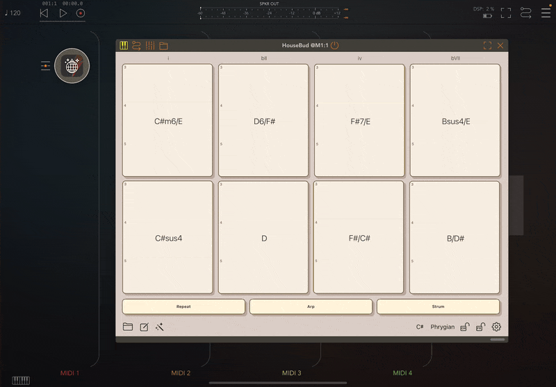This screenshot has height=387, width=556.
Task: Trigger the F#7/E chord pad
Action: (359, 120)
